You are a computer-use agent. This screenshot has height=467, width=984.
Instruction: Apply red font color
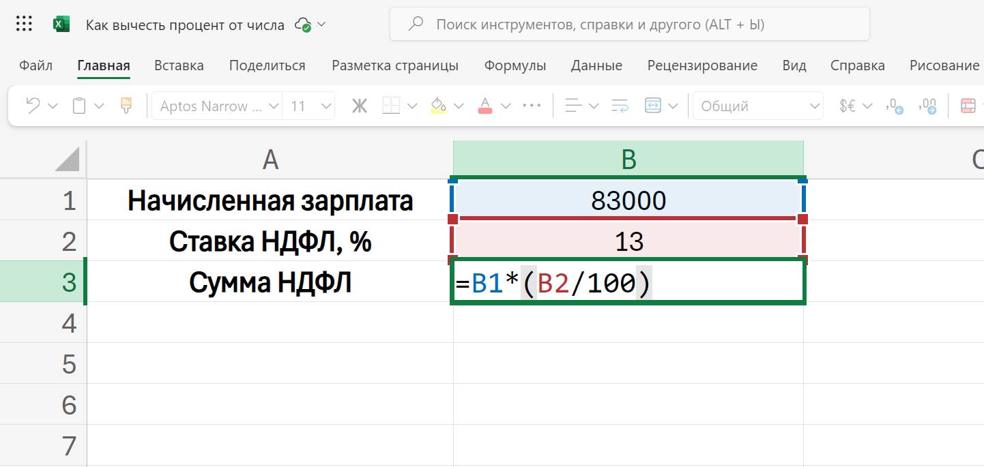[485, 106]
